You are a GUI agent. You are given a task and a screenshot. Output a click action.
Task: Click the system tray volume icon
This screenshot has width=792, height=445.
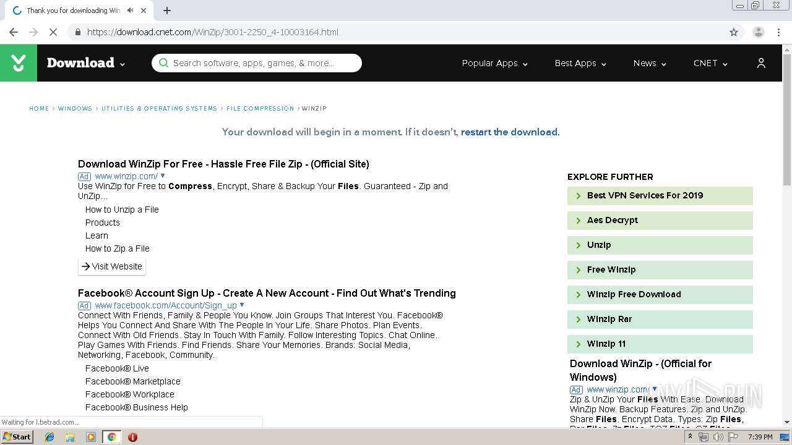coord(718,437)
